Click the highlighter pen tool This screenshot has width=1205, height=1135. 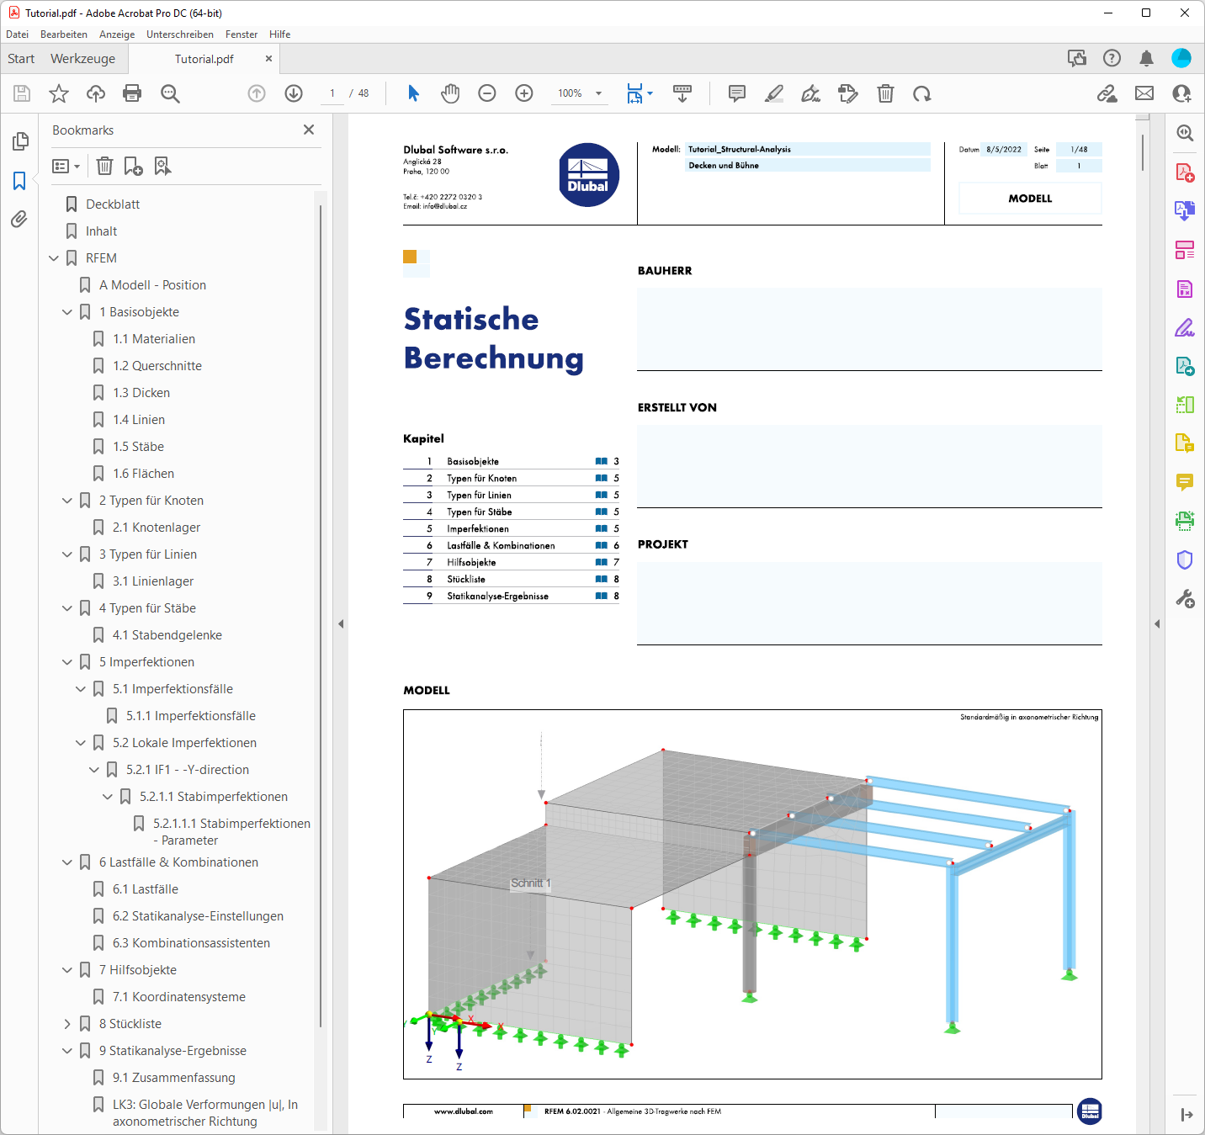774,93
